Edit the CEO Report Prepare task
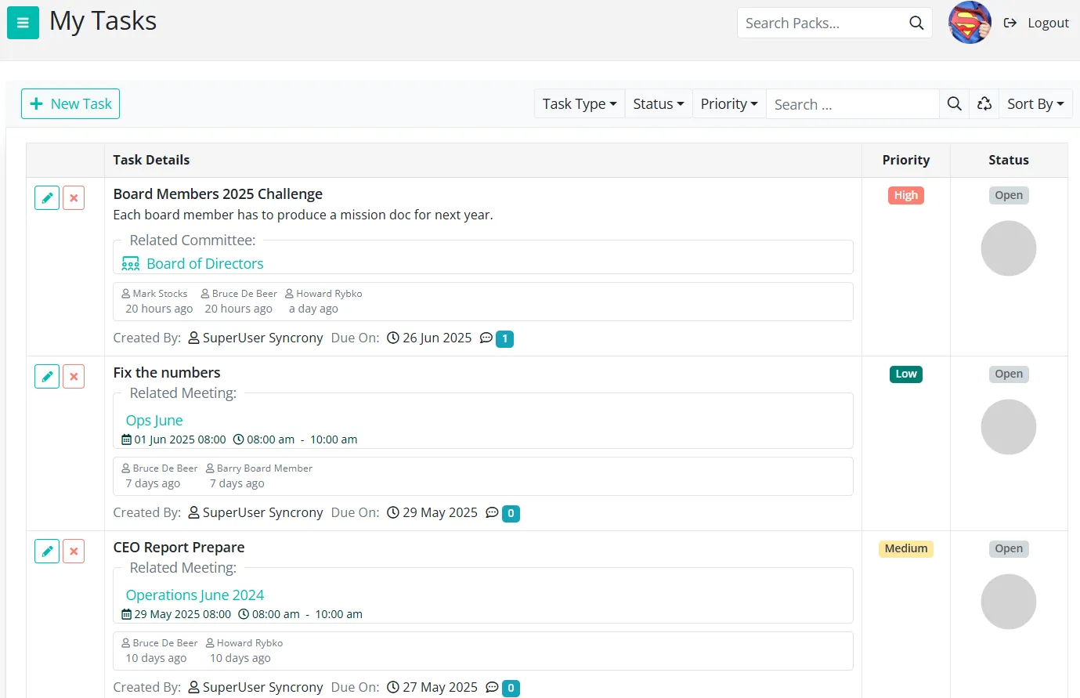 47,552
